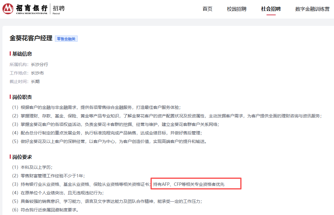Click the duty line about 总分行制定的重点发展业务
This screenshot has height=215, width=334.
(x=107, y=133)
